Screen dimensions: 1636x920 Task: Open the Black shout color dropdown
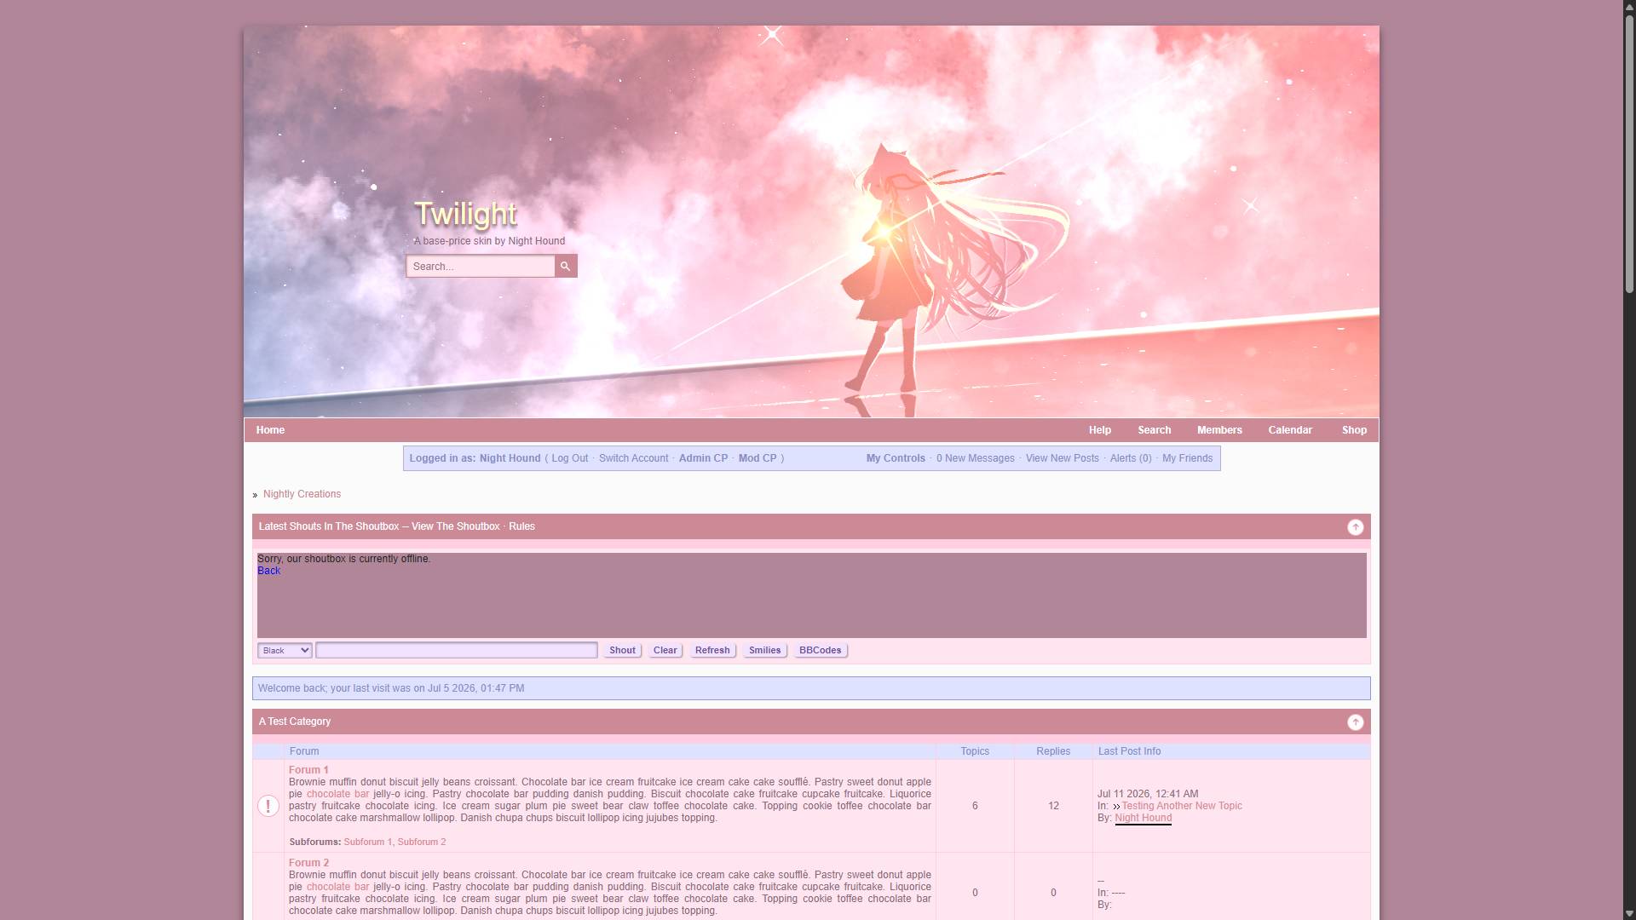285,651
